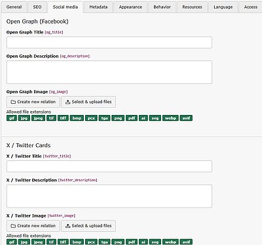Click into X / Twitter Description textarea
The image size is (262, 245).
(109, 196)
